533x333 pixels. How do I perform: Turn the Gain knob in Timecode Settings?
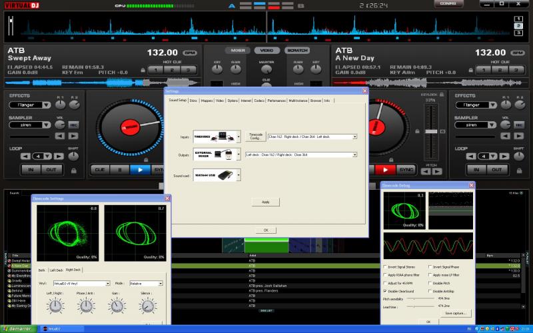click(x=117, y=305)
